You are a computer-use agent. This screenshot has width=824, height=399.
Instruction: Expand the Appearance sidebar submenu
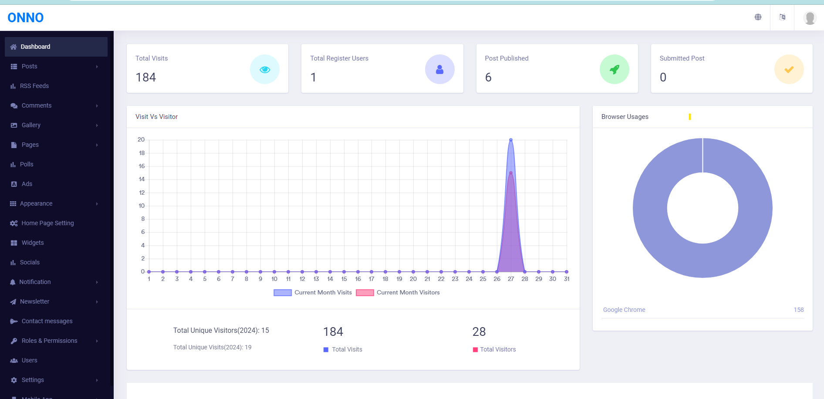56,203
